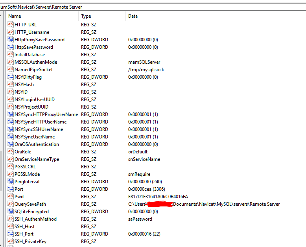This screenshot has height=247, width=306.
Task: Click the DWORD icon beside NSYSyncHTTPProxyUserName
Action: [11, 114]
